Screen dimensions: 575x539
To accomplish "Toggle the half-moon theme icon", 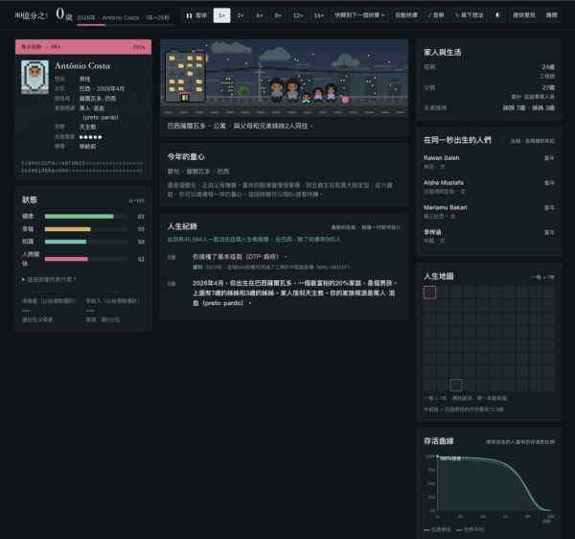I will tap(498, 15).
